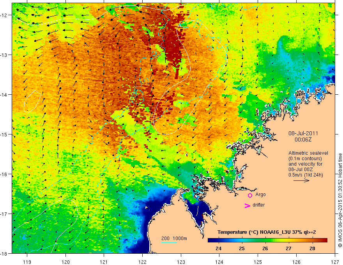Click the '200 1000m' legend text
This screenshot has height=265, width=343.
tap(174, 238)
